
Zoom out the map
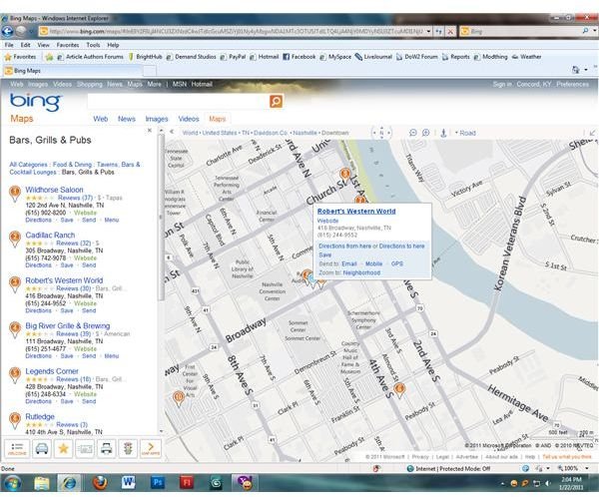point(412,133)
